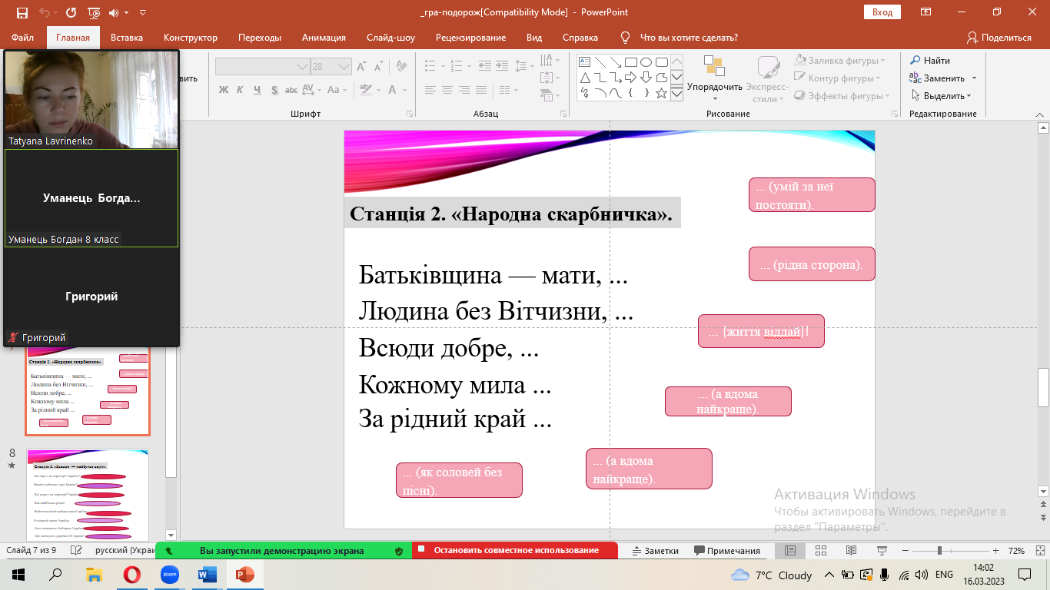This screenshot has height=590, width=1050.
Task: Switch to the Конструктор tab
Action: click(x=191, y=37)
